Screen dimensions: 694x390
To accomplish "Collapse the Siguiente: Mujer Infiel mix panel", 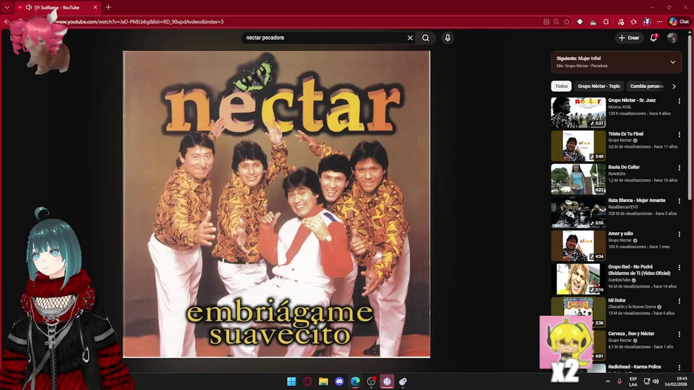I will click(x=673, y=62).
